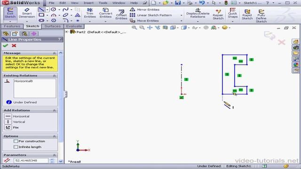Viewport: 301px width, 169px height.
Task: Accept line properties with green checkmark
Action: 5,46
